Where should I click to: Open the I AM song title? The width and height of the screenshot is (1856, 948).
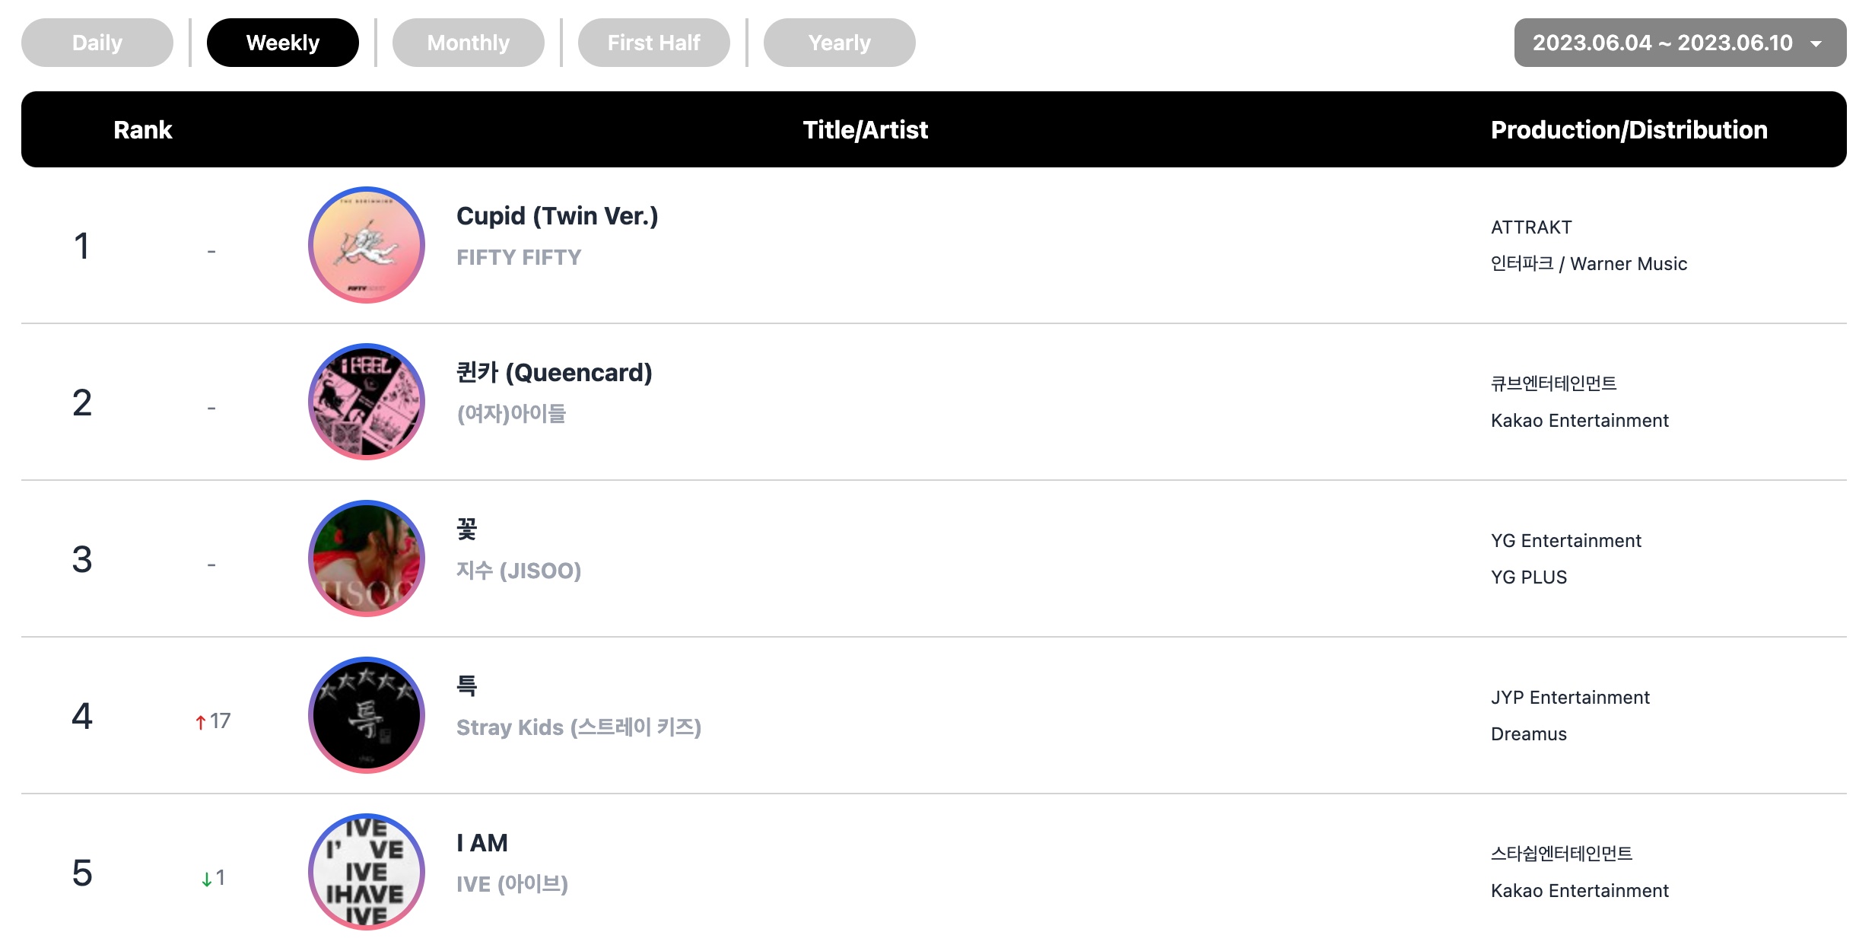tap(482, 843)
